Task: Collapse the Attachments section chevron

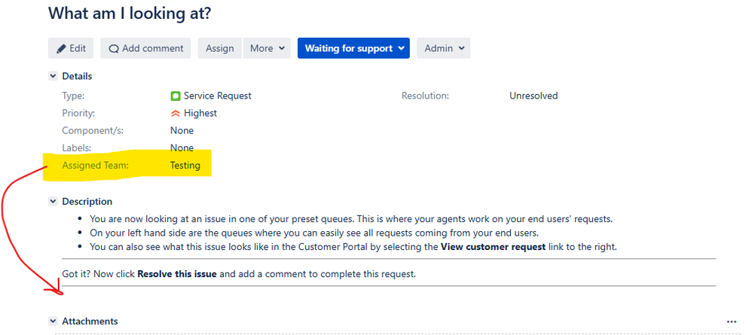Action: tap(53, 321)
